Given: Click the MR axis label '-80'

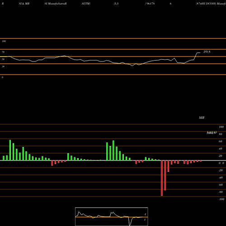Looking at the screenshot, I should (221, 192).
